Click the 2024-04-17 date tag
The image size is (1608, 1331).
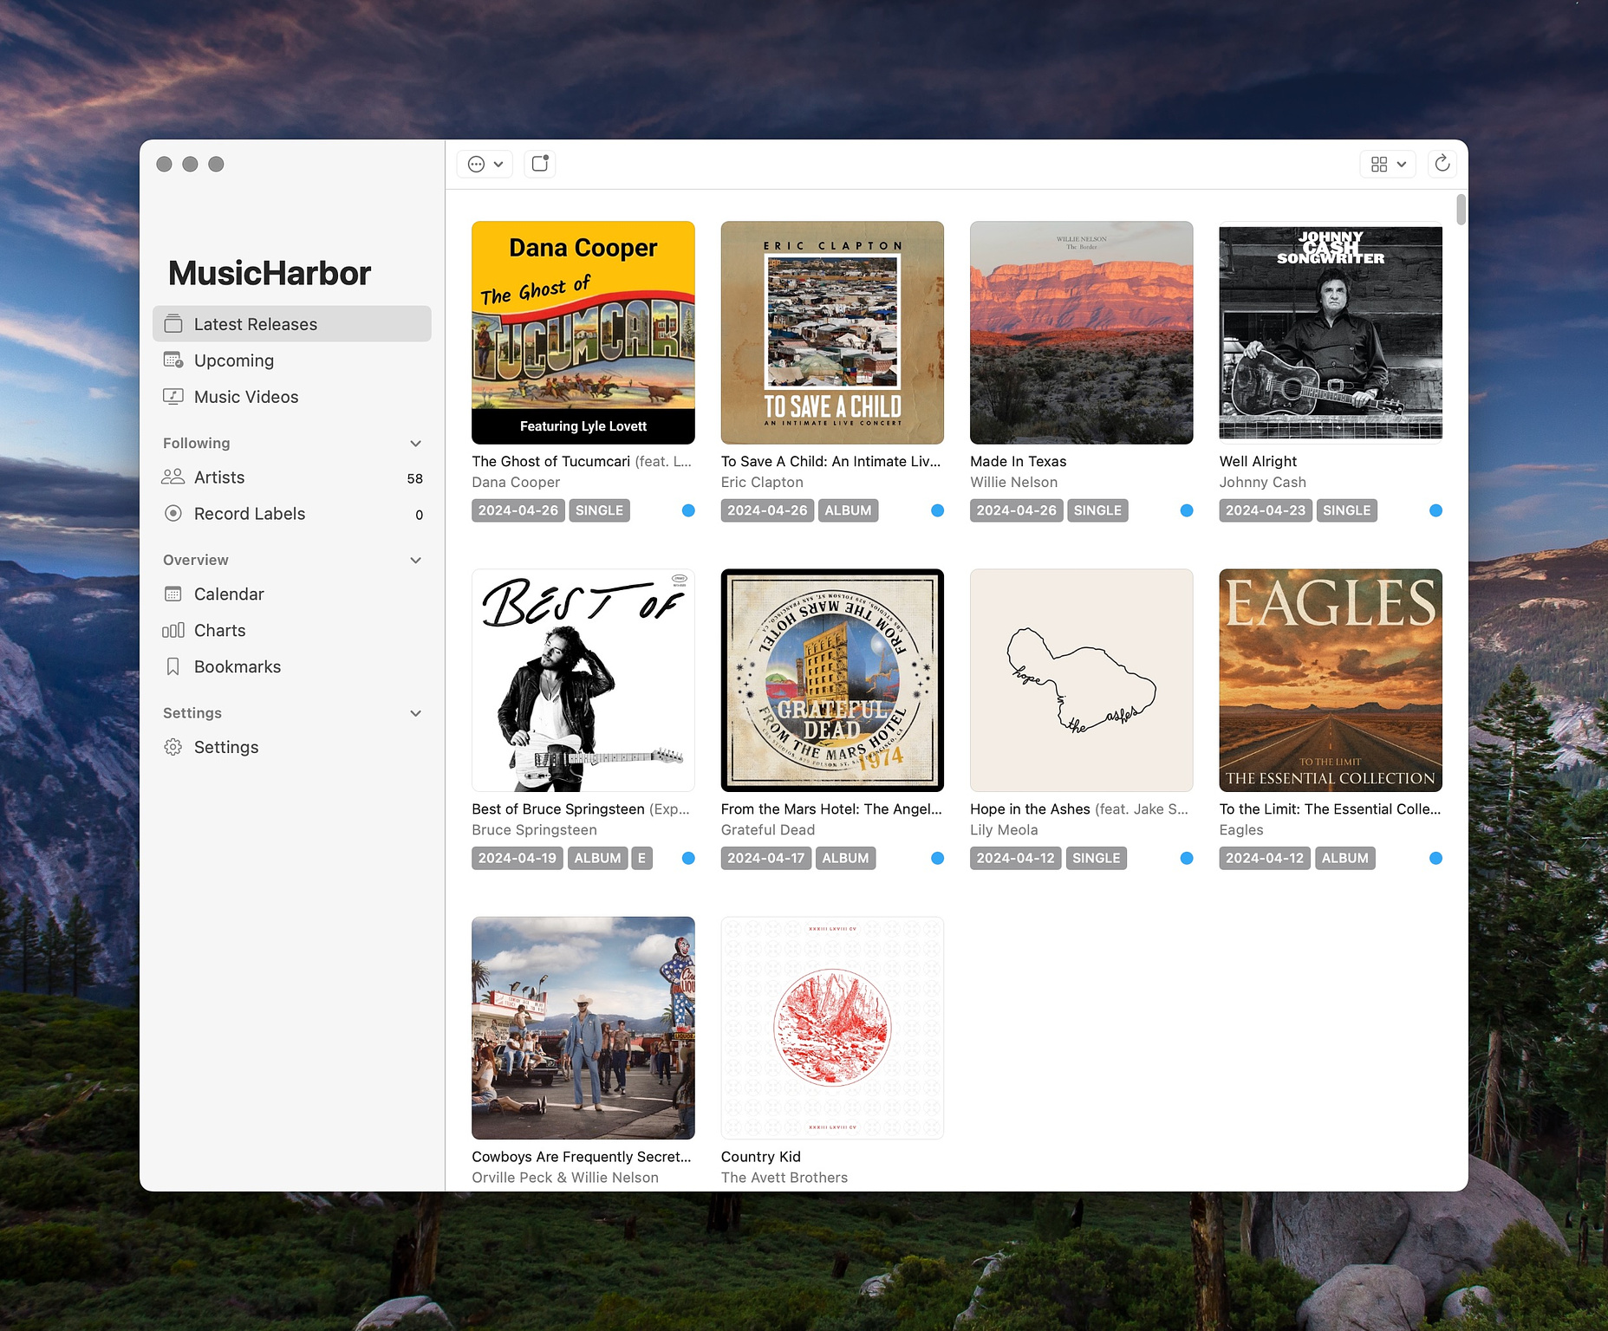(x=766, y=858)
